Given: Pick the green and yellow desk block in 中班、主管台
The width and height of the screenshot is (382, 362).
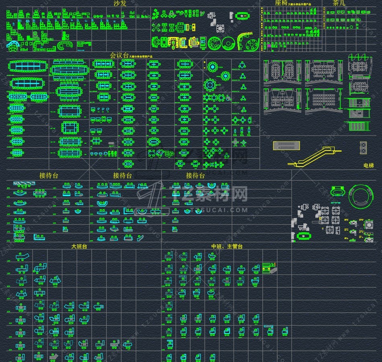Looking at the screenshot, I should (269, 267).
